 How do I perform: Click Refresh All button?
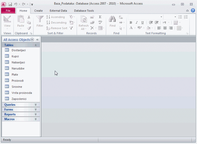pyautogui.click(x=84, y=23)
